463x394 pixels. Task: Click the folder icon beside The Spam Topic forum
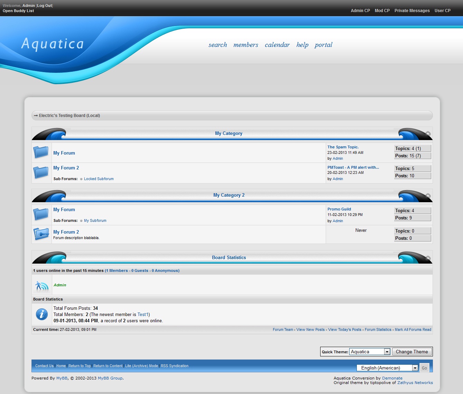pyautogui.click(x=41, y=152)
